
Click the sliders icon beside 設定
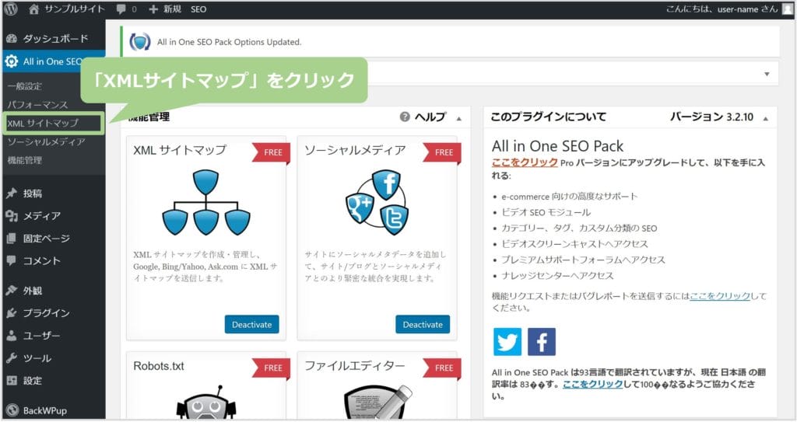[11, 380]
